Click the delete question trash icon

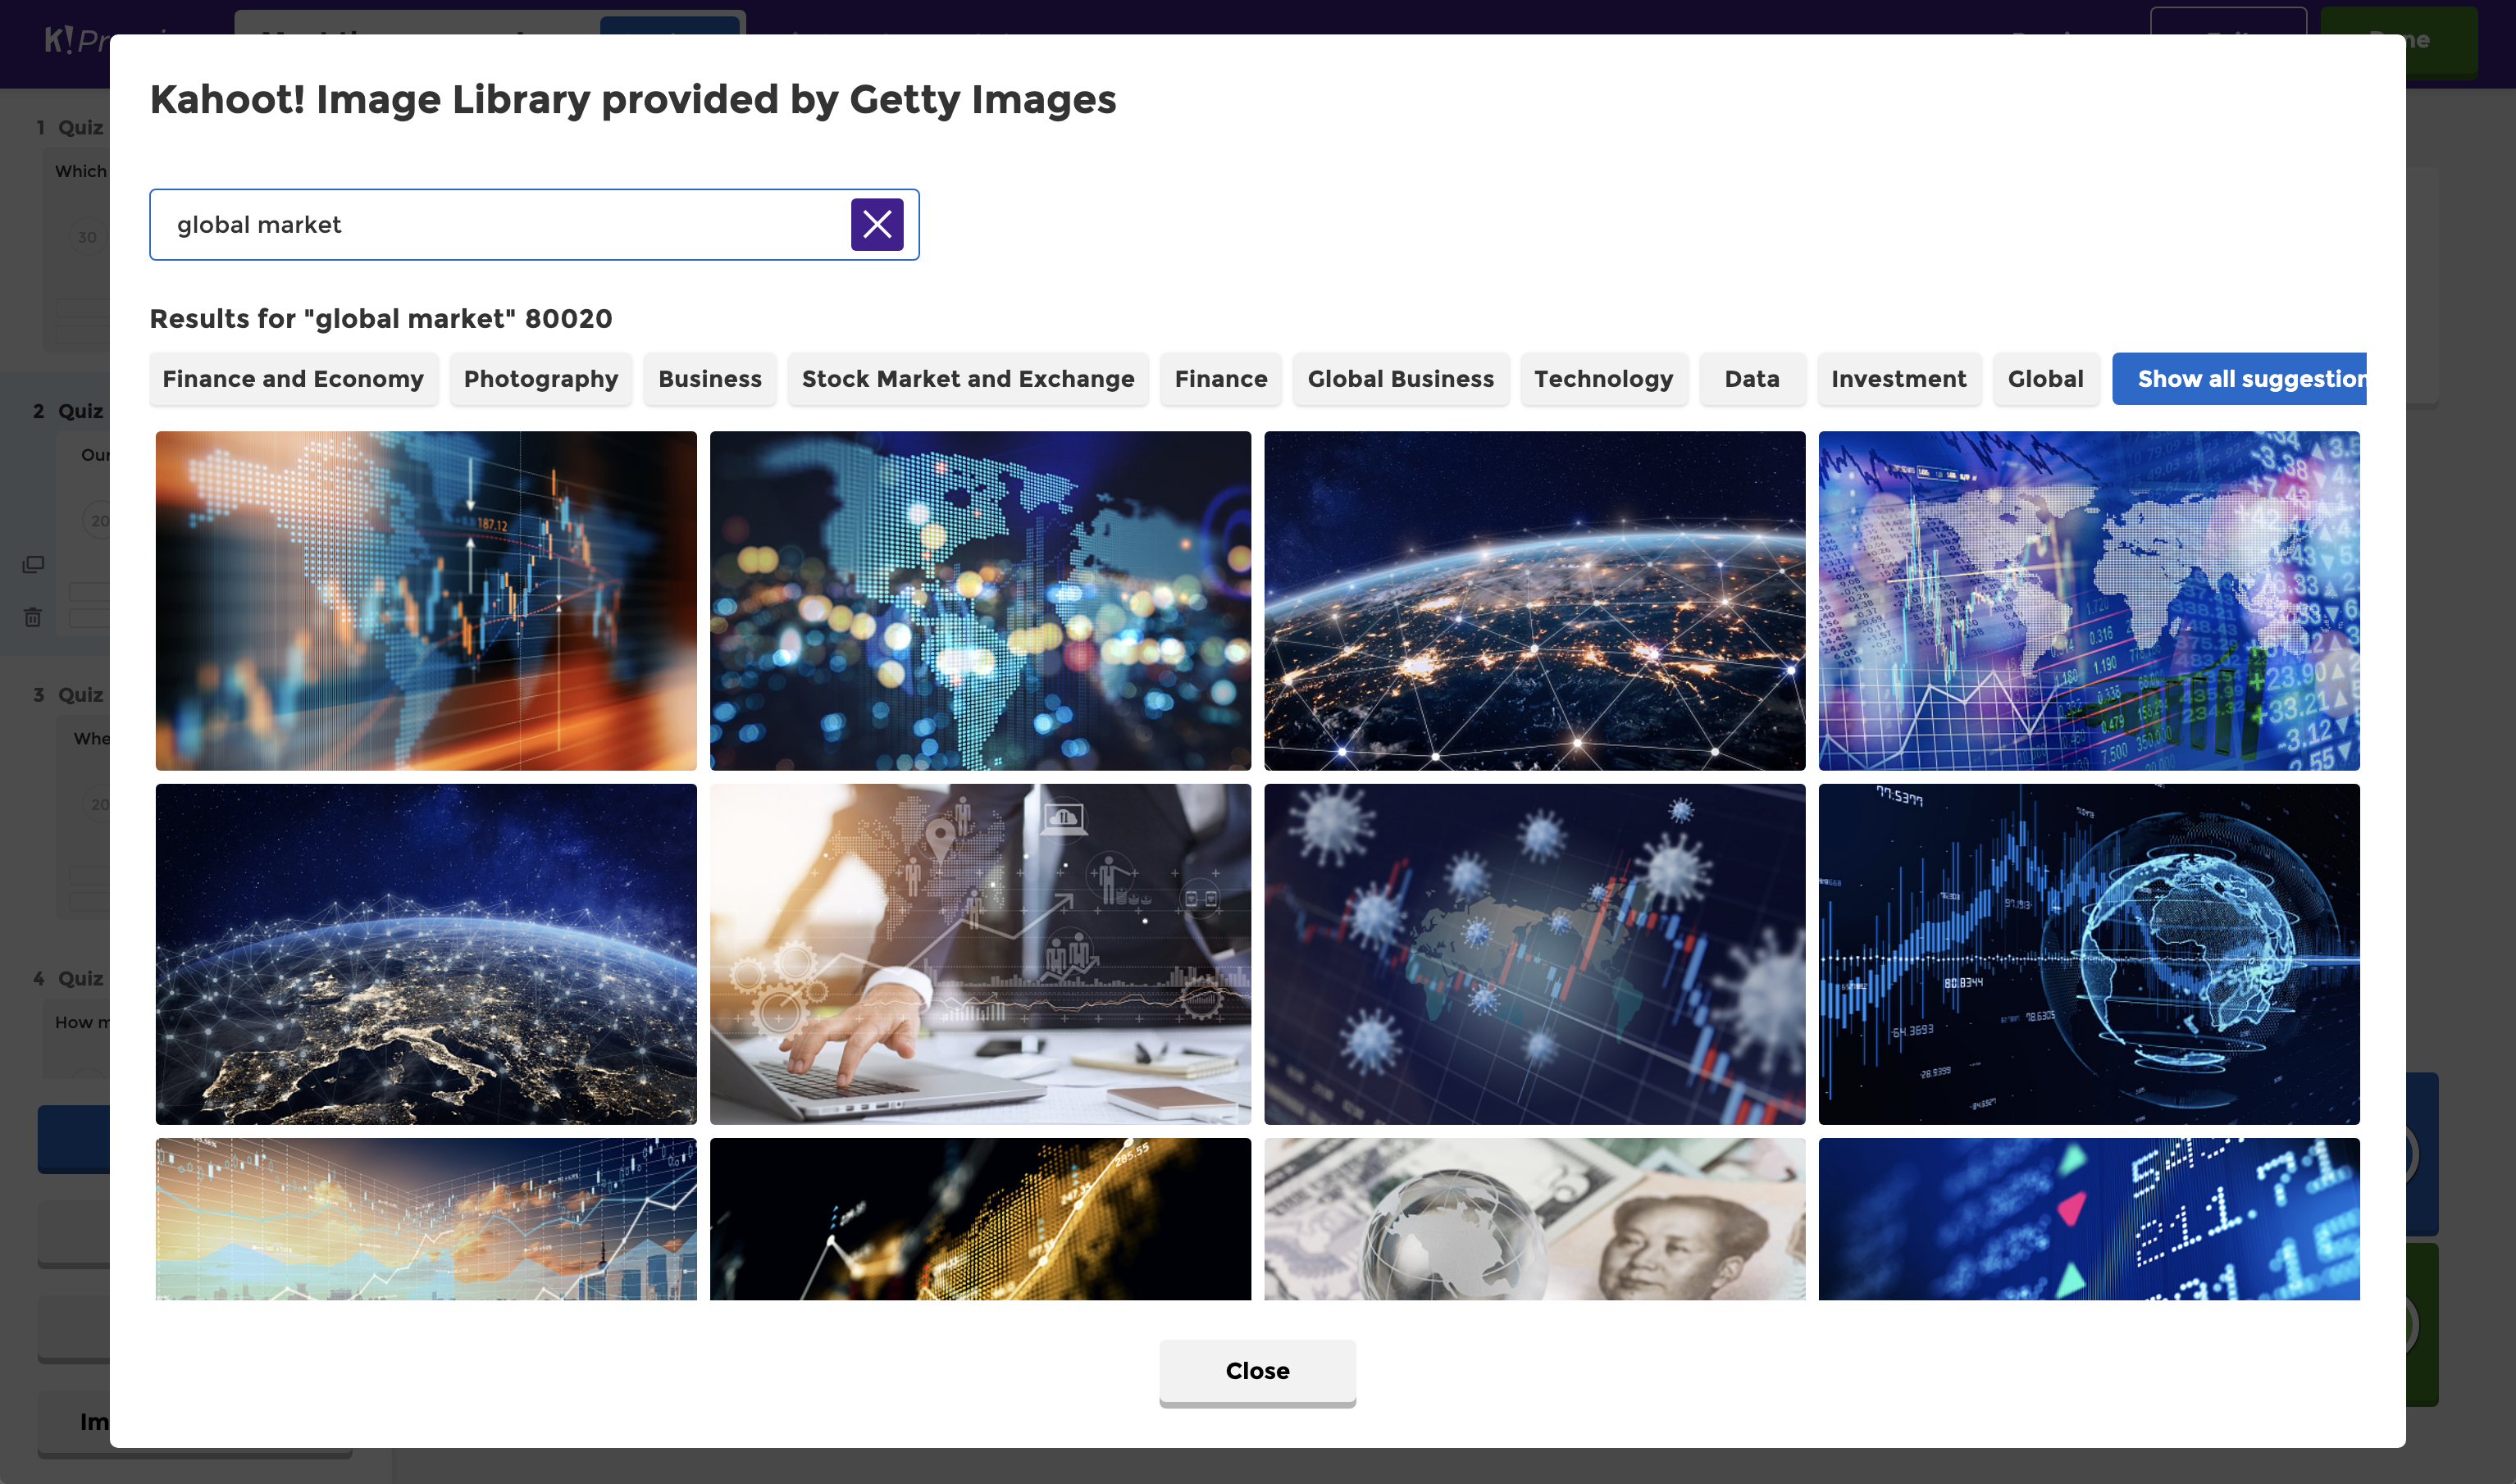(x=33, y=617)
